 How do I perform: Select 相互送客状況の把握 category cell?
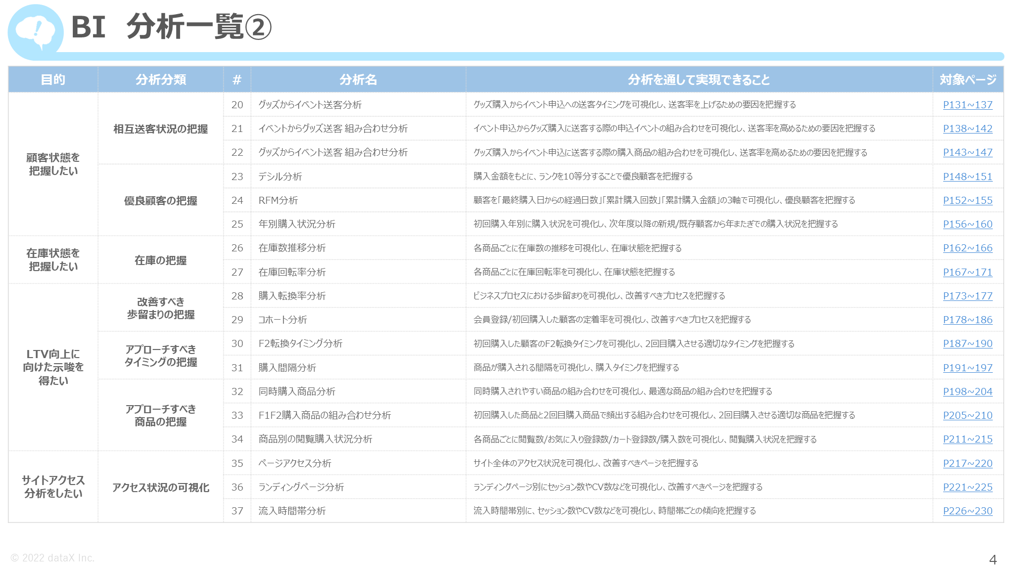pyautogui.click(x=161, y=129)
